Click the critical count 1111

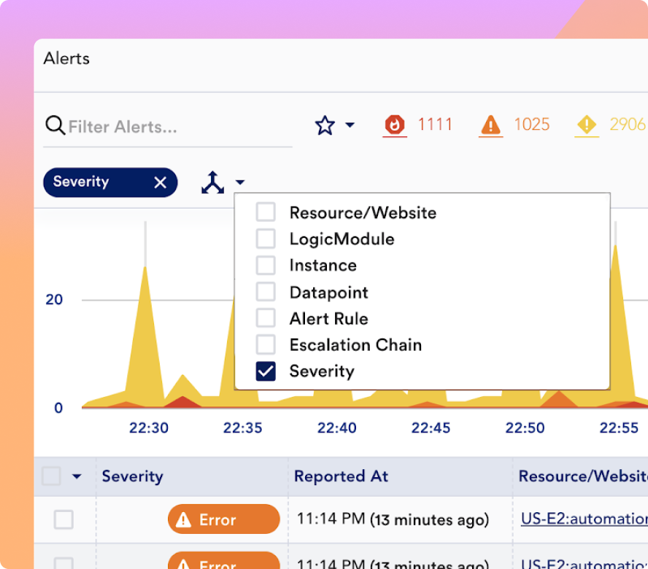[x=435, y=125]
